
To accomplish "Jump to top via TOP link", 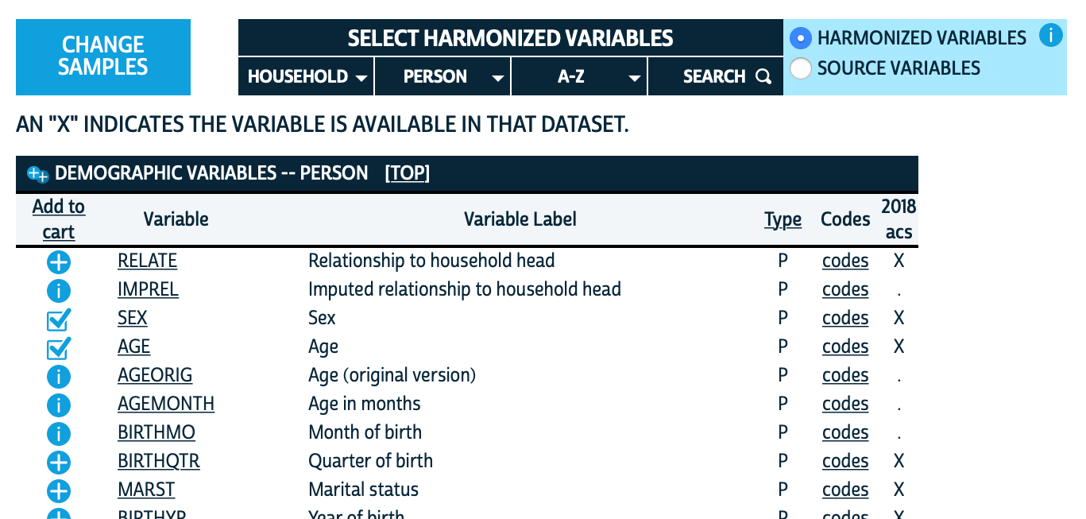I will tap(407, 173).
